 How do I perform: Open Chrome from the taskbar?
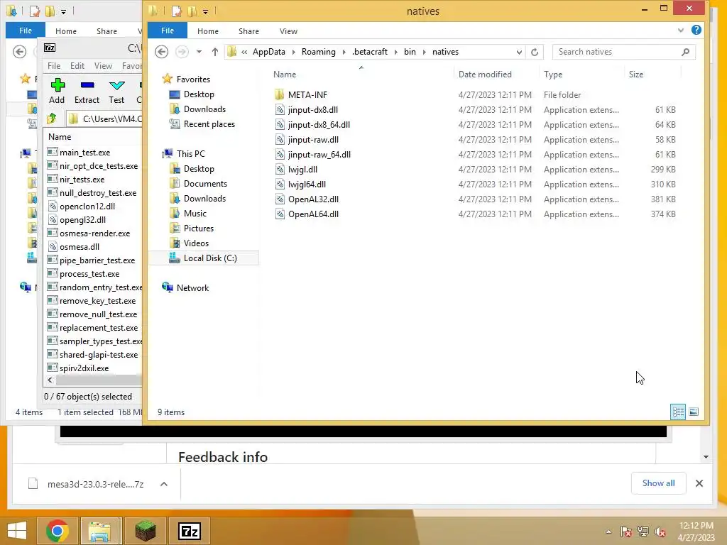point(58,531)
